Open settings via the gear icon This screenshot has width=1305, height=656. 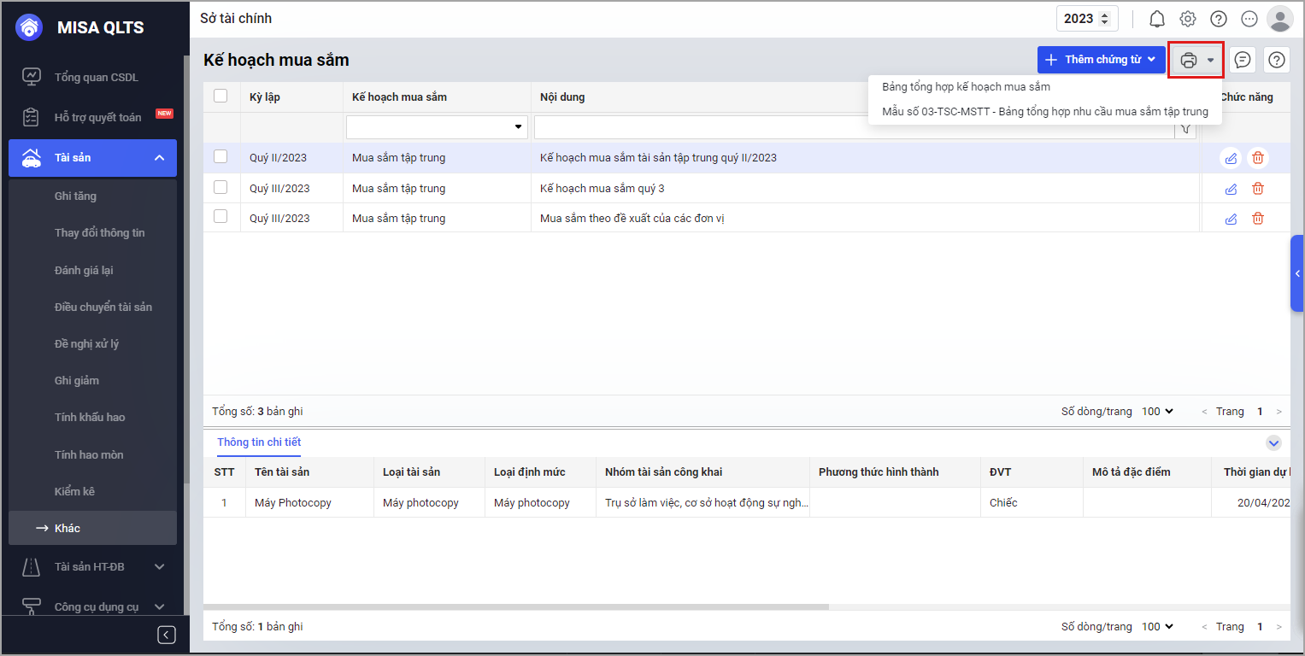click(x=1188, y=19)
